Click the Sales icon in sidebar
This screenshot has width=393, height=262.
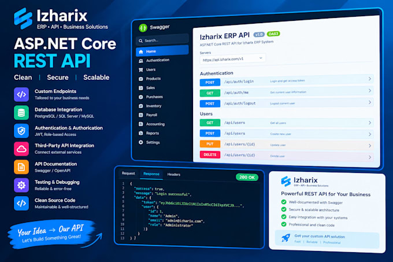(141, 88)
